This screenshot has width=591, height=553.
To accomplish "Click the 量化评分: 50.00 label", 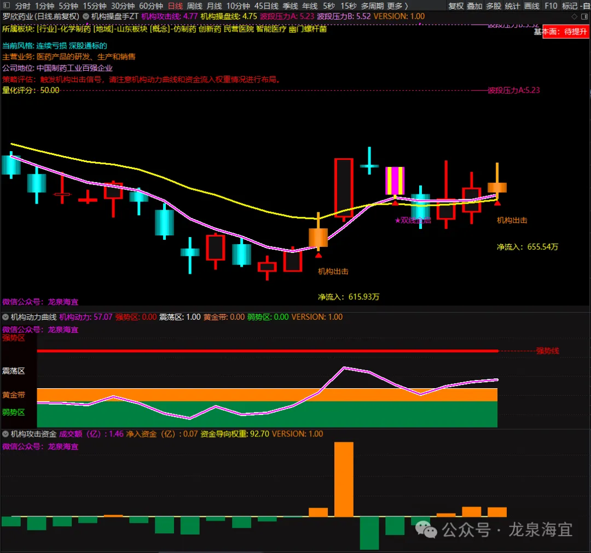I will click(x=31, y=90).
